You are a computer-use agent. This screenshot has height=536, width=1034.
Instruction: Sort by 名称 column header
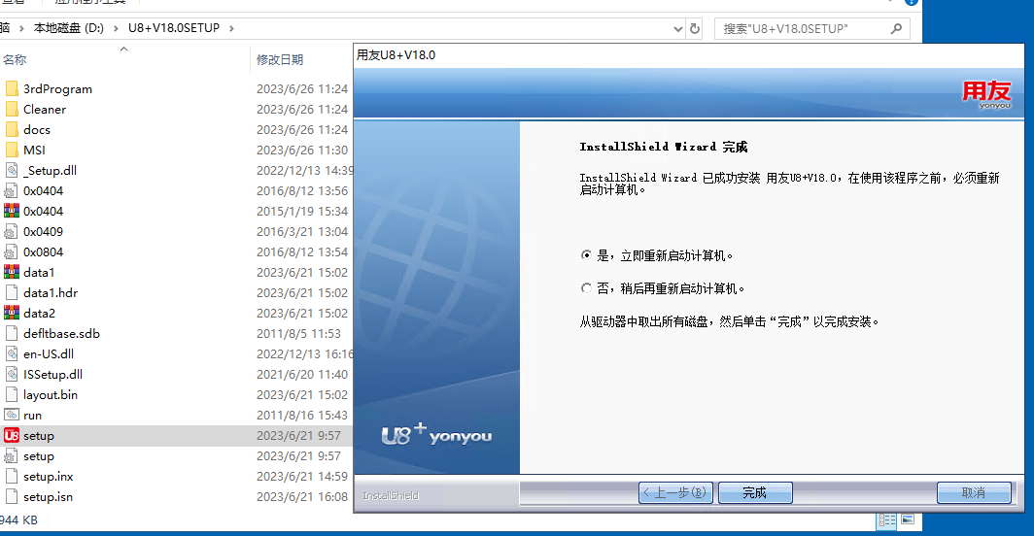point(15,60)
